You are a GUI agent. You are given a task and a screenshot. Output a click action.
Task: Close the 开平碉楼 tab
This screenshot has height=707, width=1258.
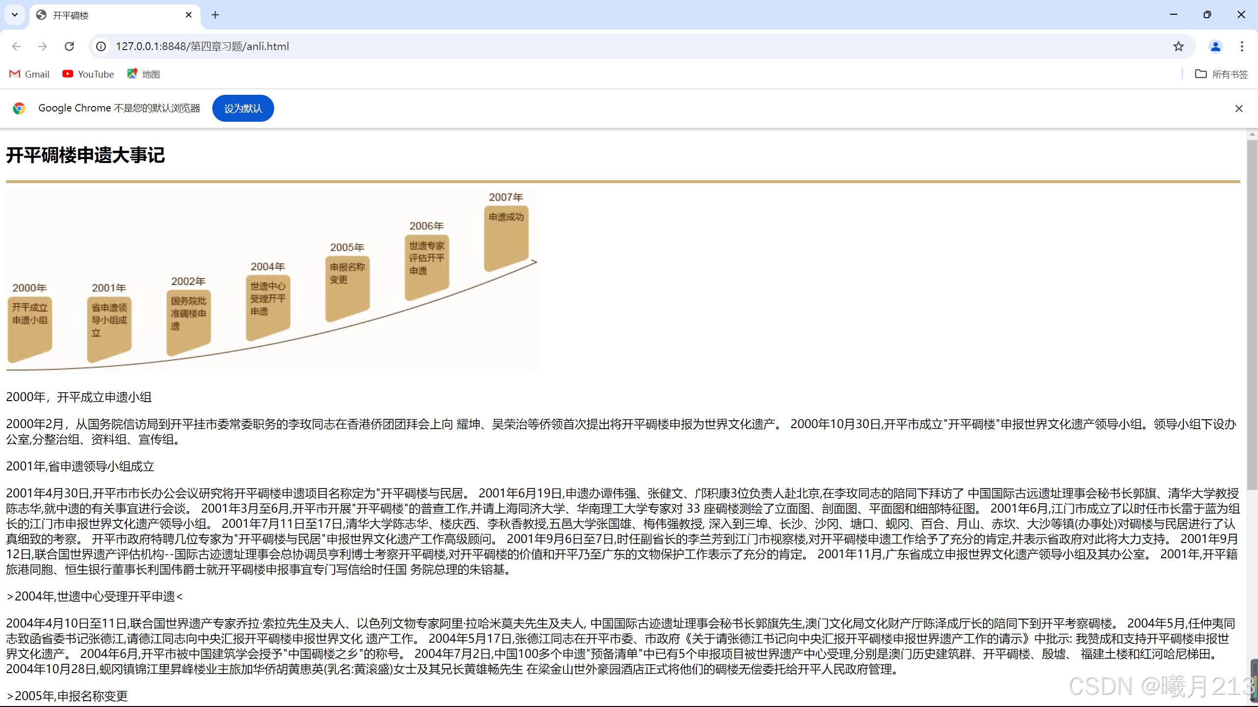pos(189,15)
